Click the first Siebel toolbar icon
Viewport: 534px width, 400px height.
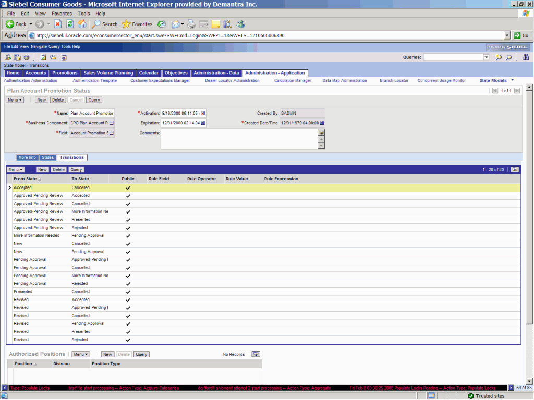point(8,57)
